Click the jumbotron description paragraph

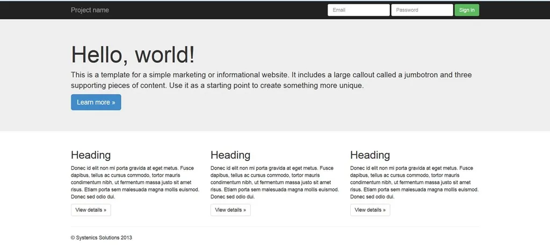(271, 80)
